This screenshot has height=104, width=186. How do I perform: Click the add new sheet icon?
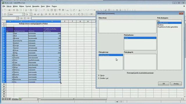20,99
